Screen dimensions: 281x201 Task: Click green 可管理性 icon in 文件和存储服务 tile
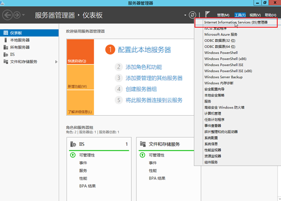pos(143,155)
